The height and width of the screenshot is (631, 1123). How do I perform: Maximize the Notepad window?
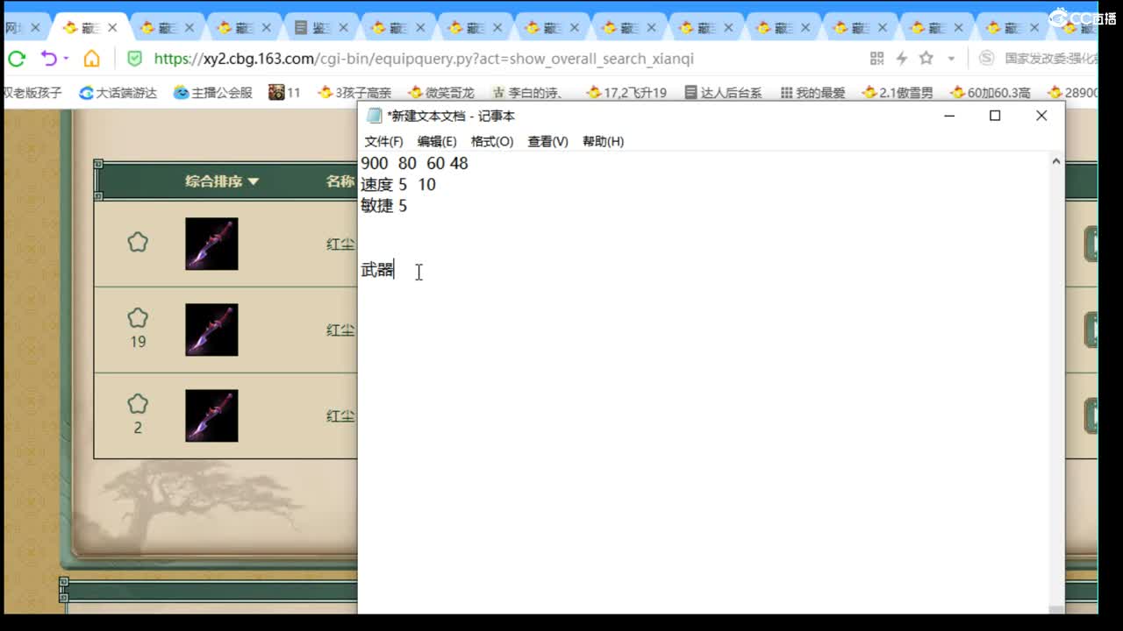pos(995,116)
